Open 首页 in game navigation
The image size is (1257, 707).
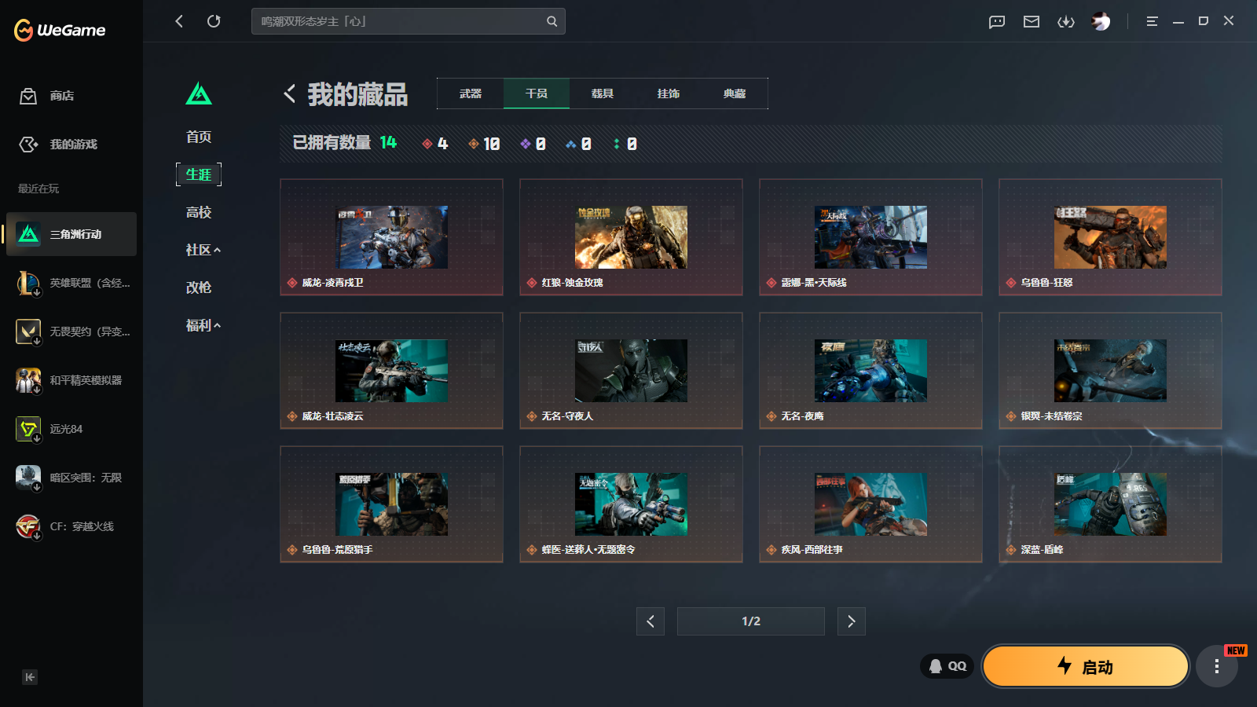199,137
